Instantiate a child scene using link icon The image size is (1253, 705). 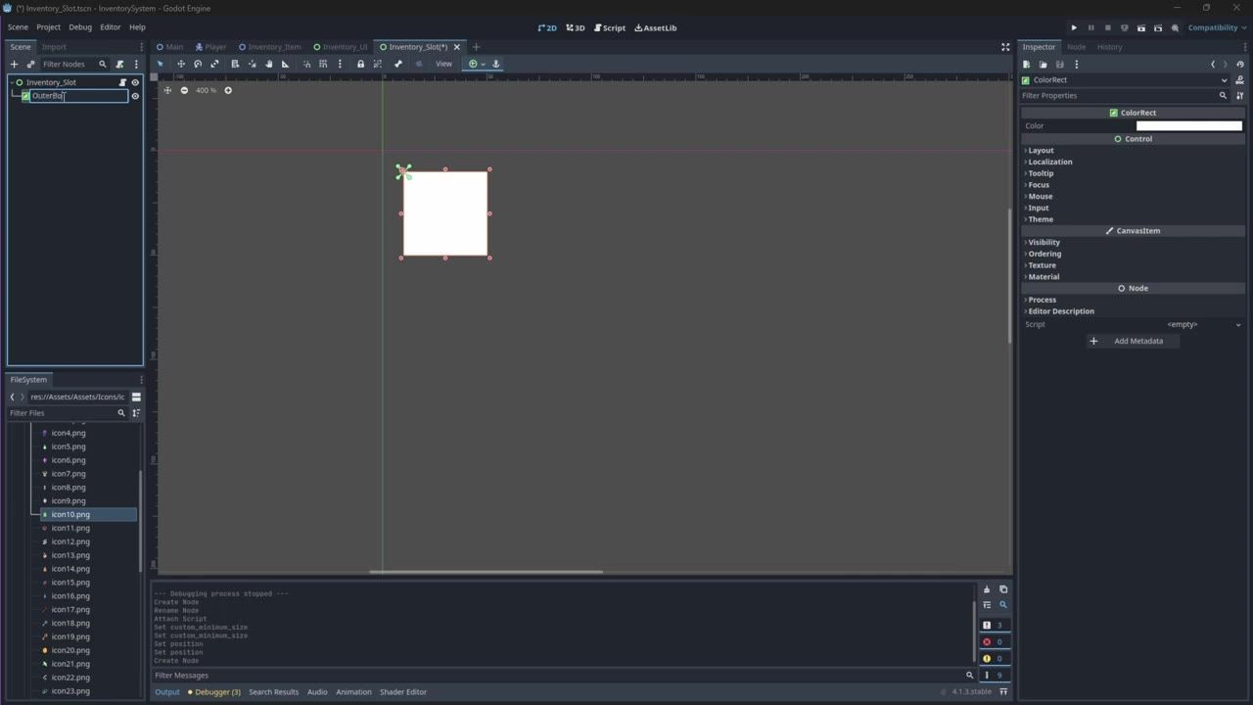pos(30,64)
